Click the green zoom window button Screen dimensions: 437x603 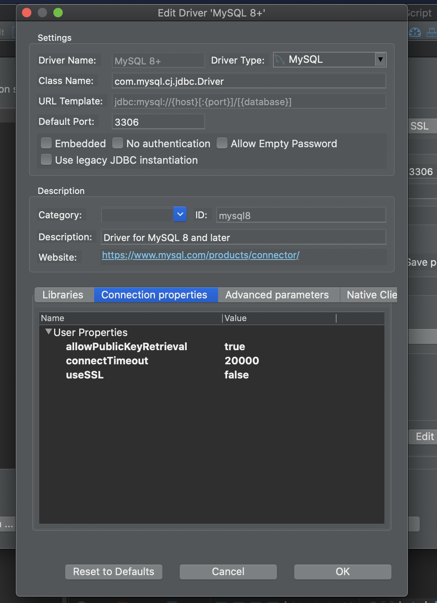coord(58,13)
